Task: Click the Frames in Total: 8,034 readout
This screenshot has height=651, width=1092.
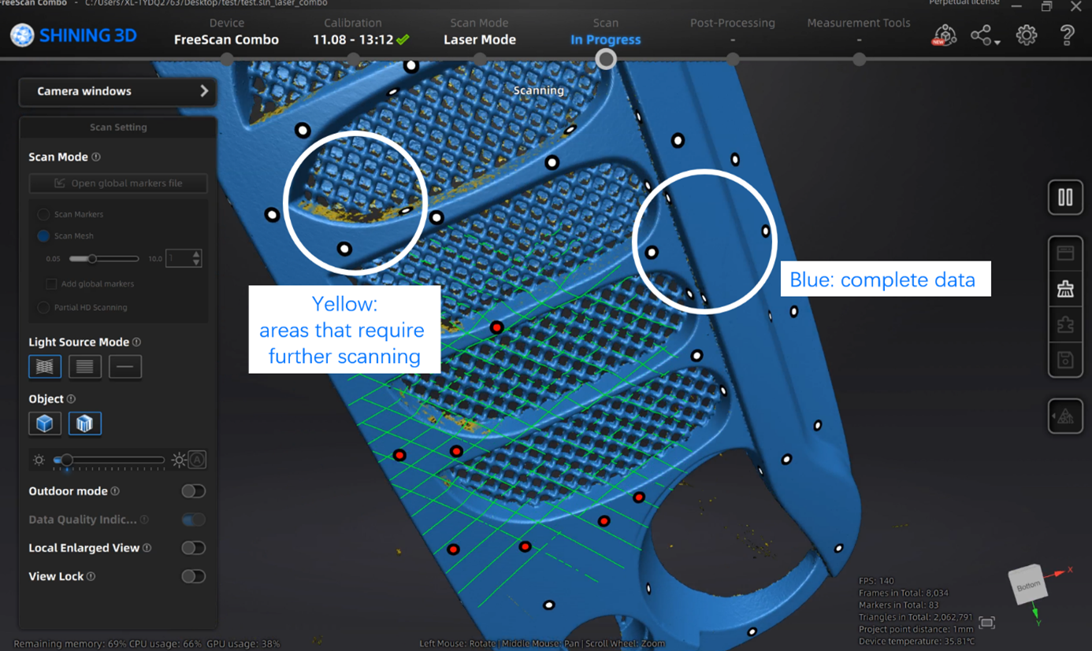Action: pos(904,593)
